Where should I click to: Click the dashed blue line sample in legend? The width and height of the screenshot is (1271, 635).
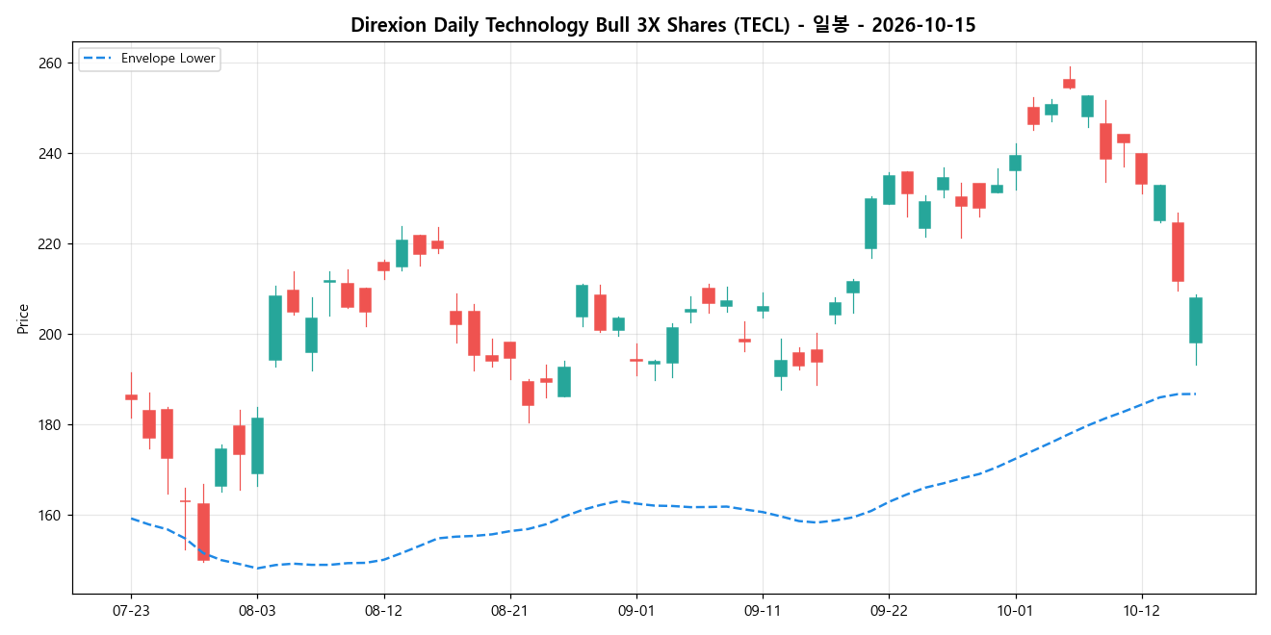[x=97, y=59]
